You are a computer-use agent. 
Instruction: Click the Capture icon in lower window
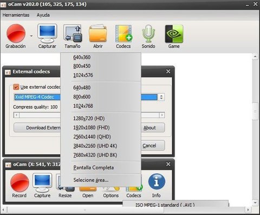(42, 183)
